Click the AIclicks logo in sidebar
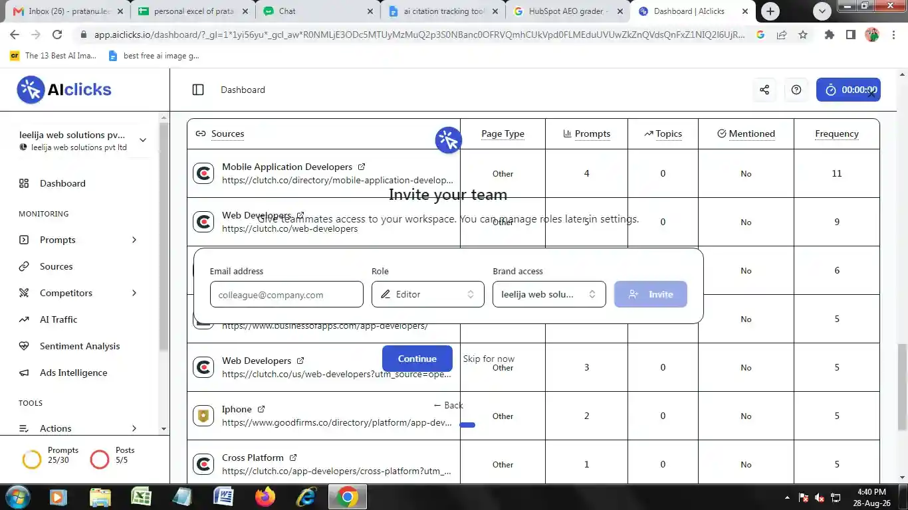This screenshot has width=908, height=510. pyautogui.click(x=64, y=90)
